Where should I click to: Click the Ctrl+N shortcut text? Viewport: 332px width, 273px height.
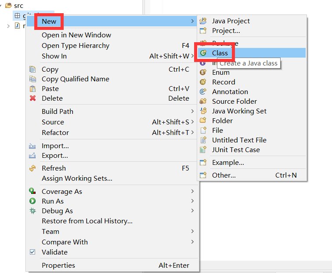coord(286,175)
